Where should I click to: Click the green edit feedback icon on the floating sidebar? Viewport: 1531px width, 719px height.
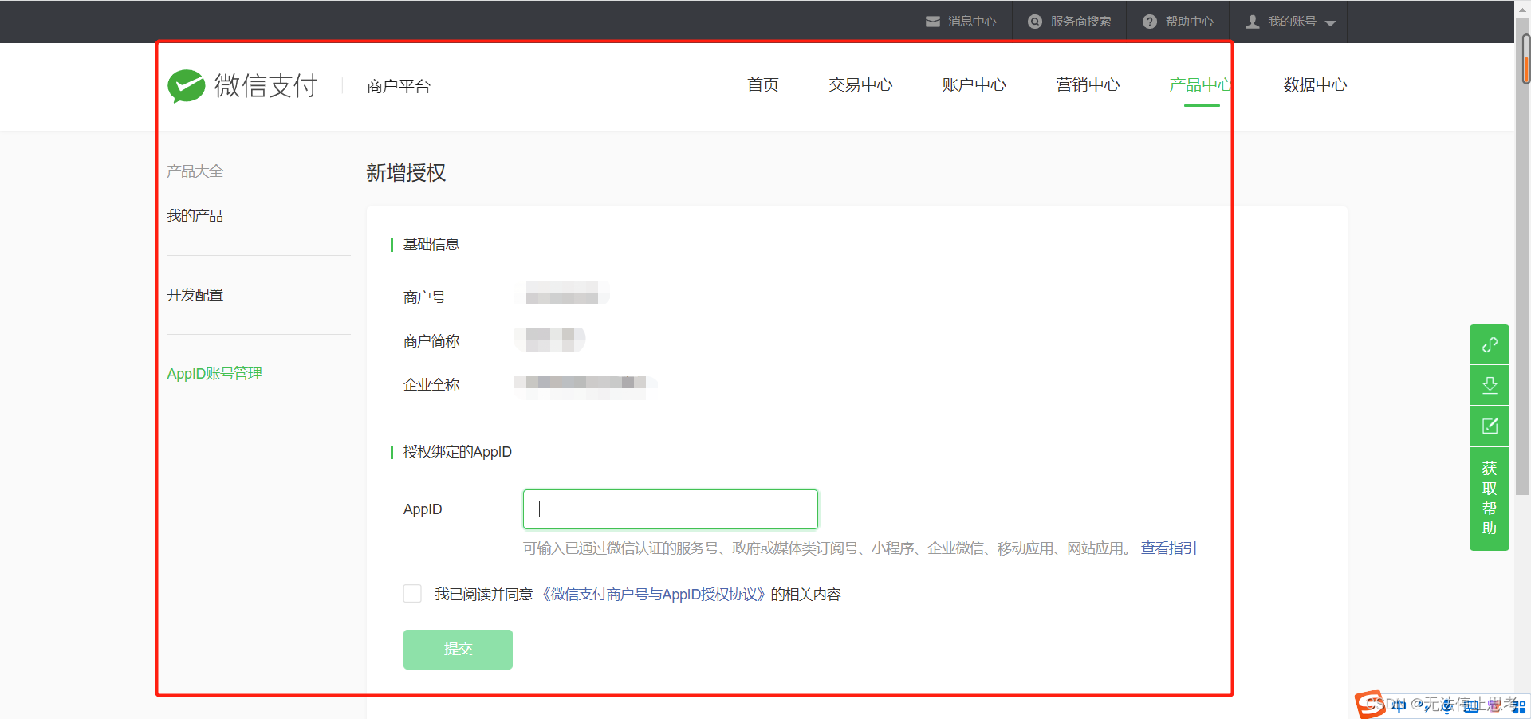click(x=1489, y=426)
